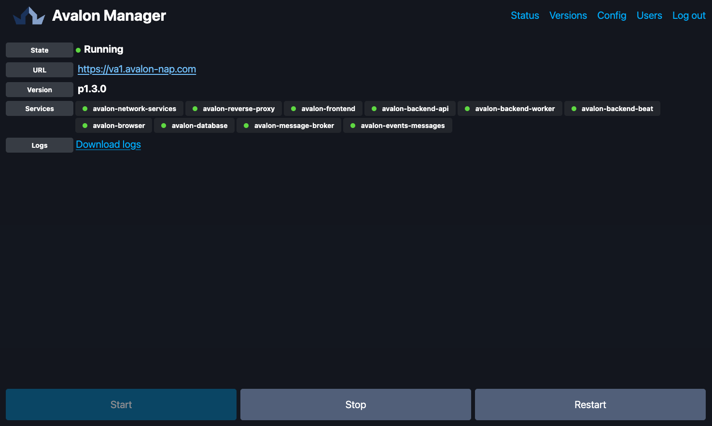Download logs via the link

pos(109,144)
